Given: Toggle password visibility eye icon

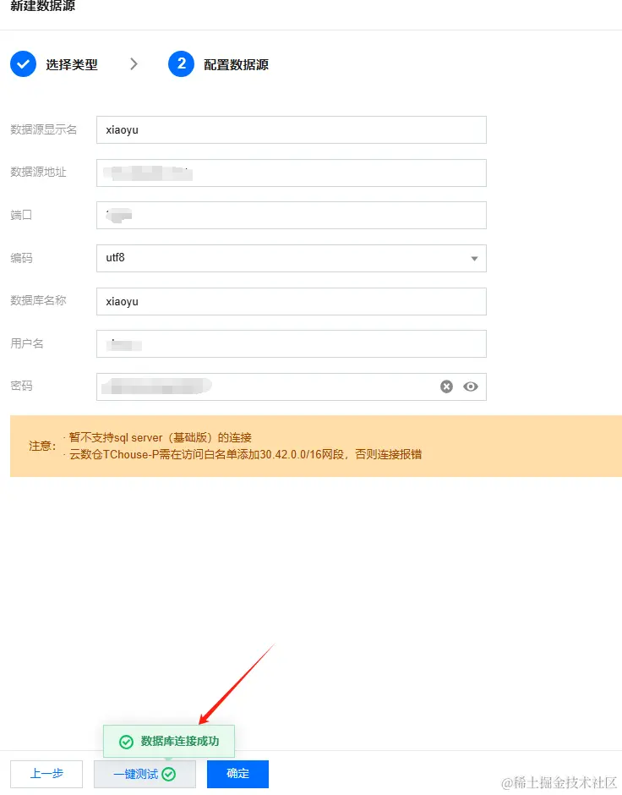Looking at the screenshot, I should coord(471,387).
